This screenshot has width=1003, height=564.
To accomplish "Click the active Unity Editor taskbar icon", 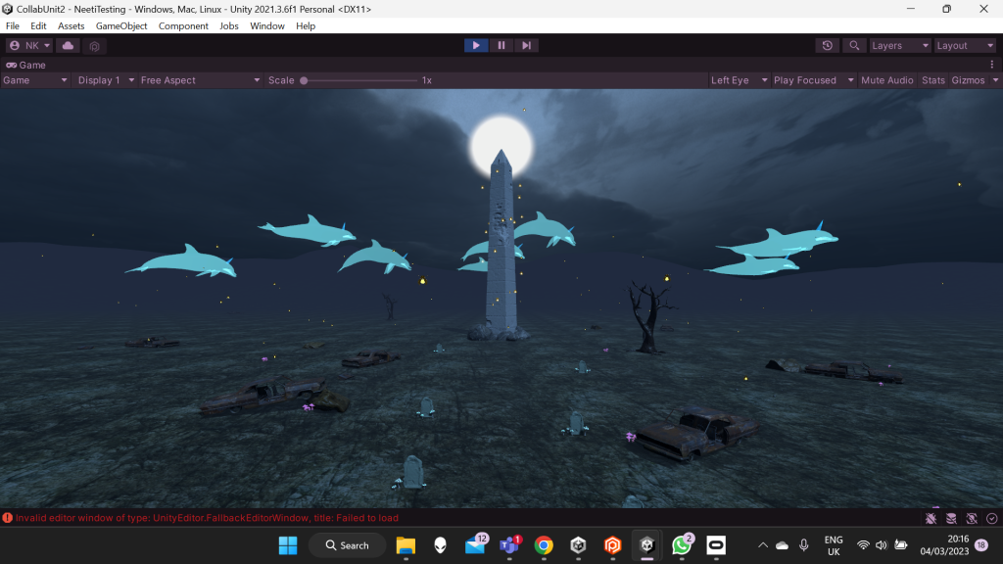I will click(647, 545).
